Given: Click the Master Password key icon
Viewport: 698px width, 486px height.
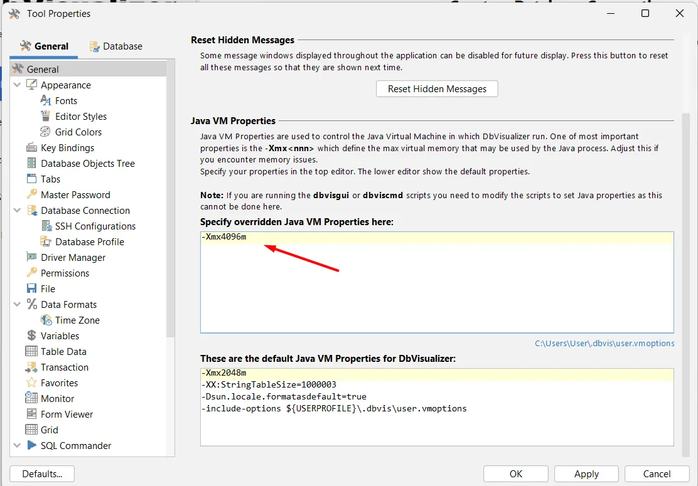Looking at the screenshot, I should 31,194.
